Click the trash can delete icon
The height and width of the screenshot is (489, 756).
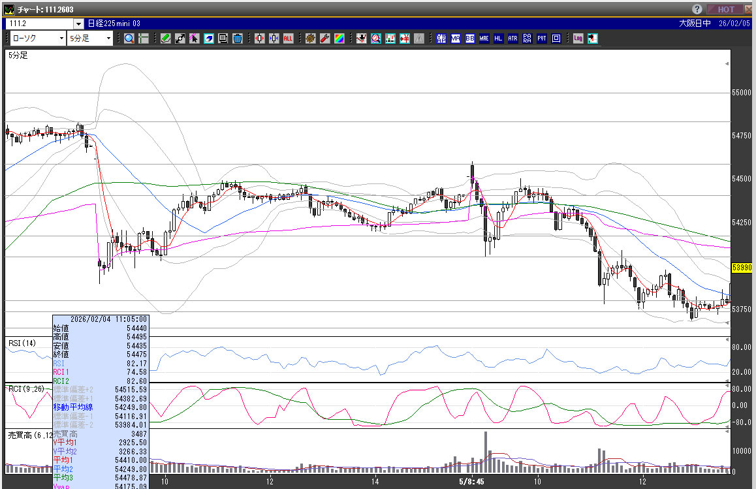click(x=237, y=39)
